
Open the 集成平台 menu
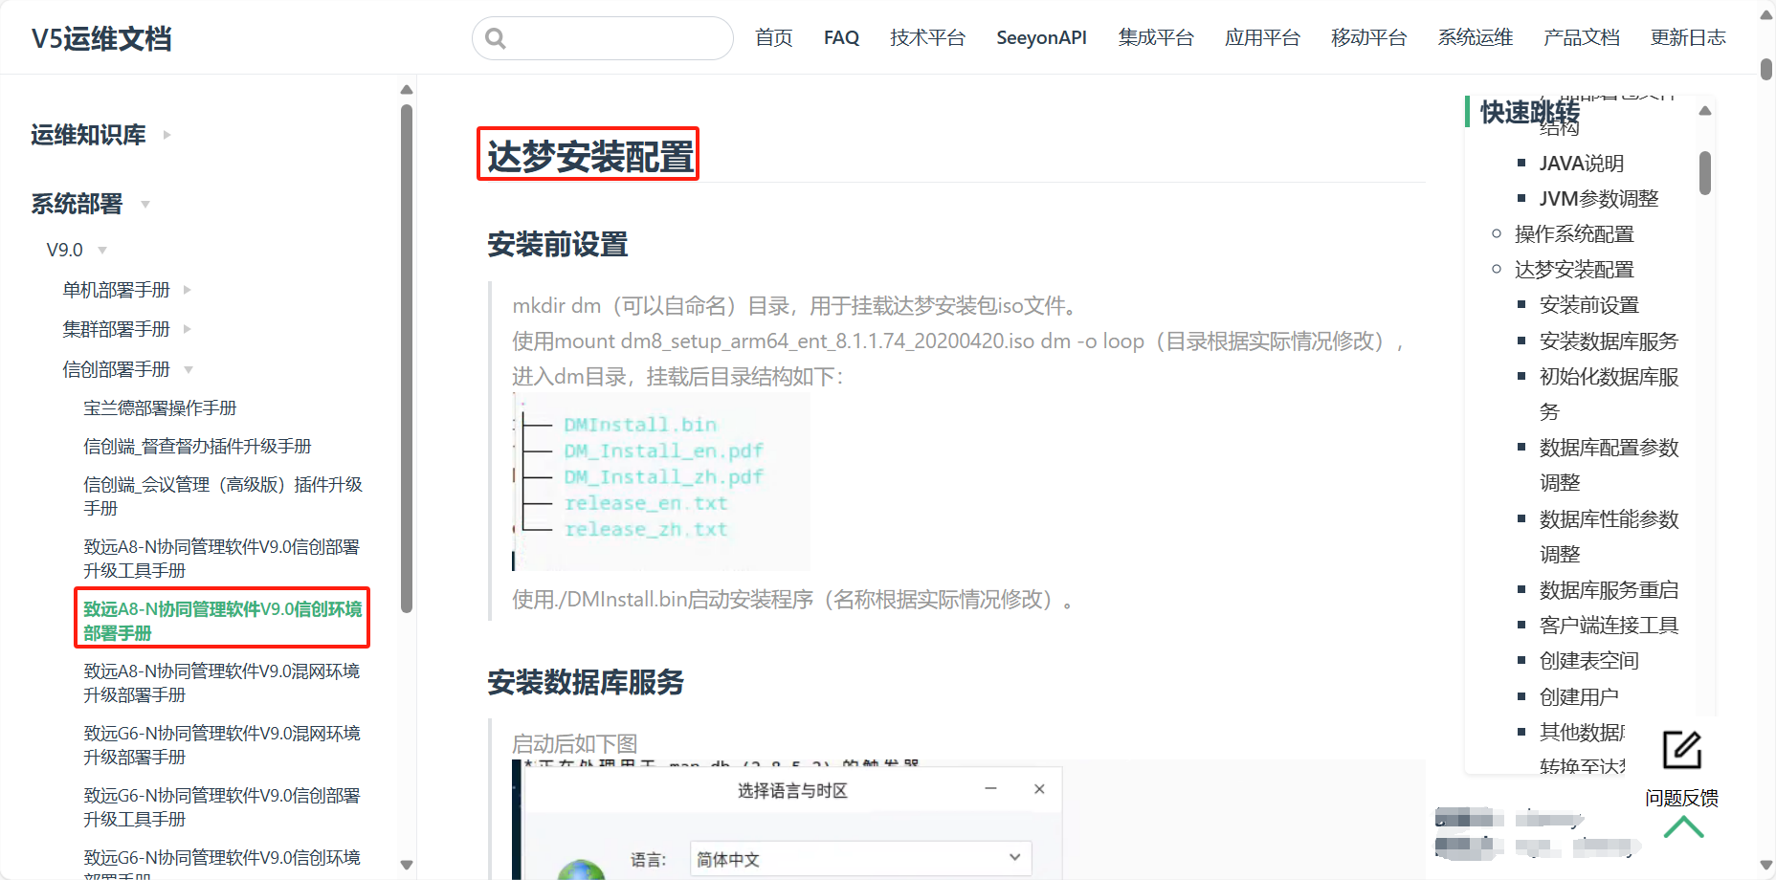point(1156,38)
